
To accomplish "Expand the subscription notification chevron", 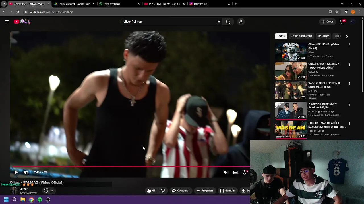I will point(52,190).
